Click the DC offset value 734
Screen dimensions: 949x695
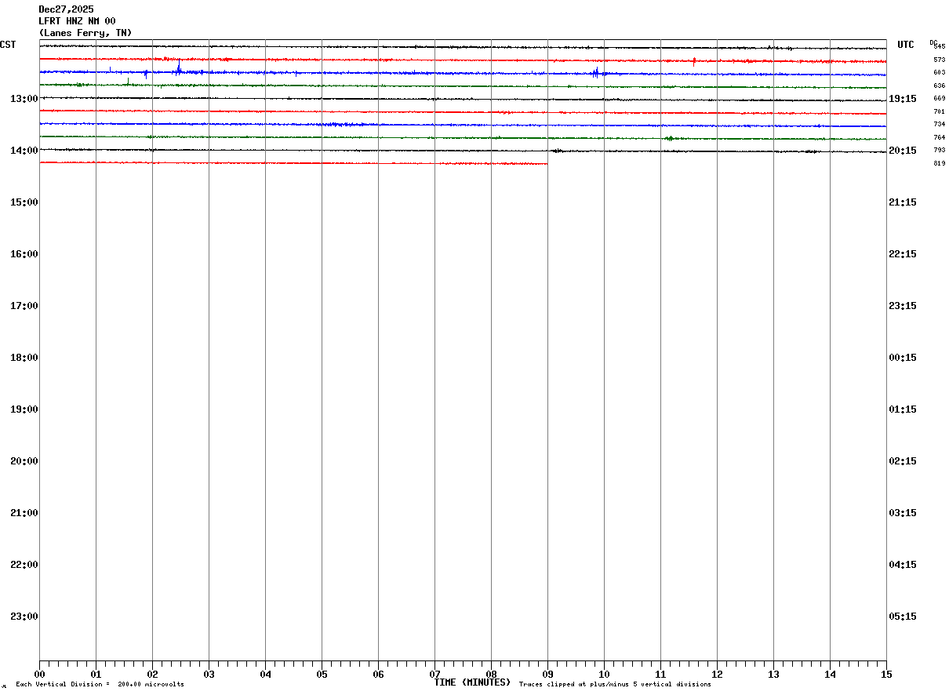940,124
